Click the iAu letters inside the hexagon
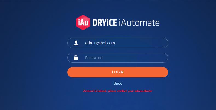 pos(83,23)
